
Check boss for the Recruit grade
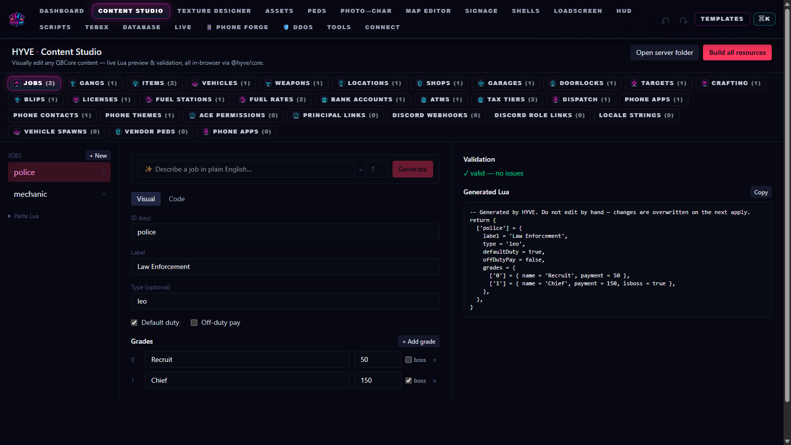[x=408, y=359]
